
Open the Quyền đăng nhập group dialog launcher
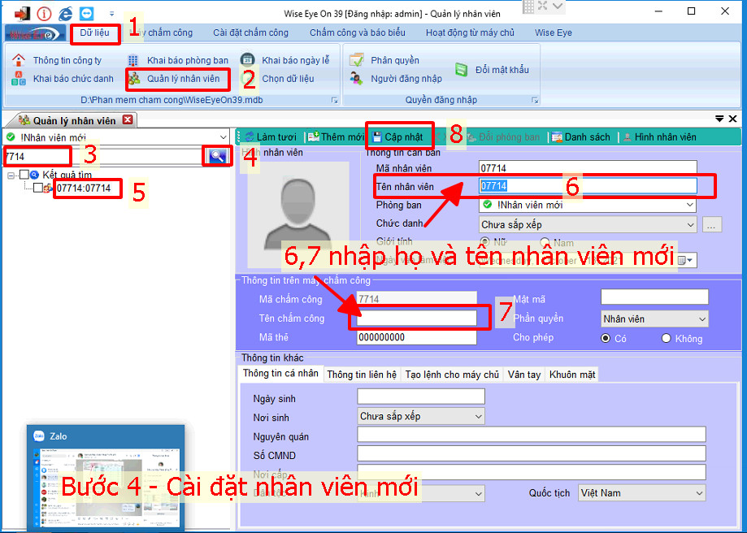click(x=535, y=100)
